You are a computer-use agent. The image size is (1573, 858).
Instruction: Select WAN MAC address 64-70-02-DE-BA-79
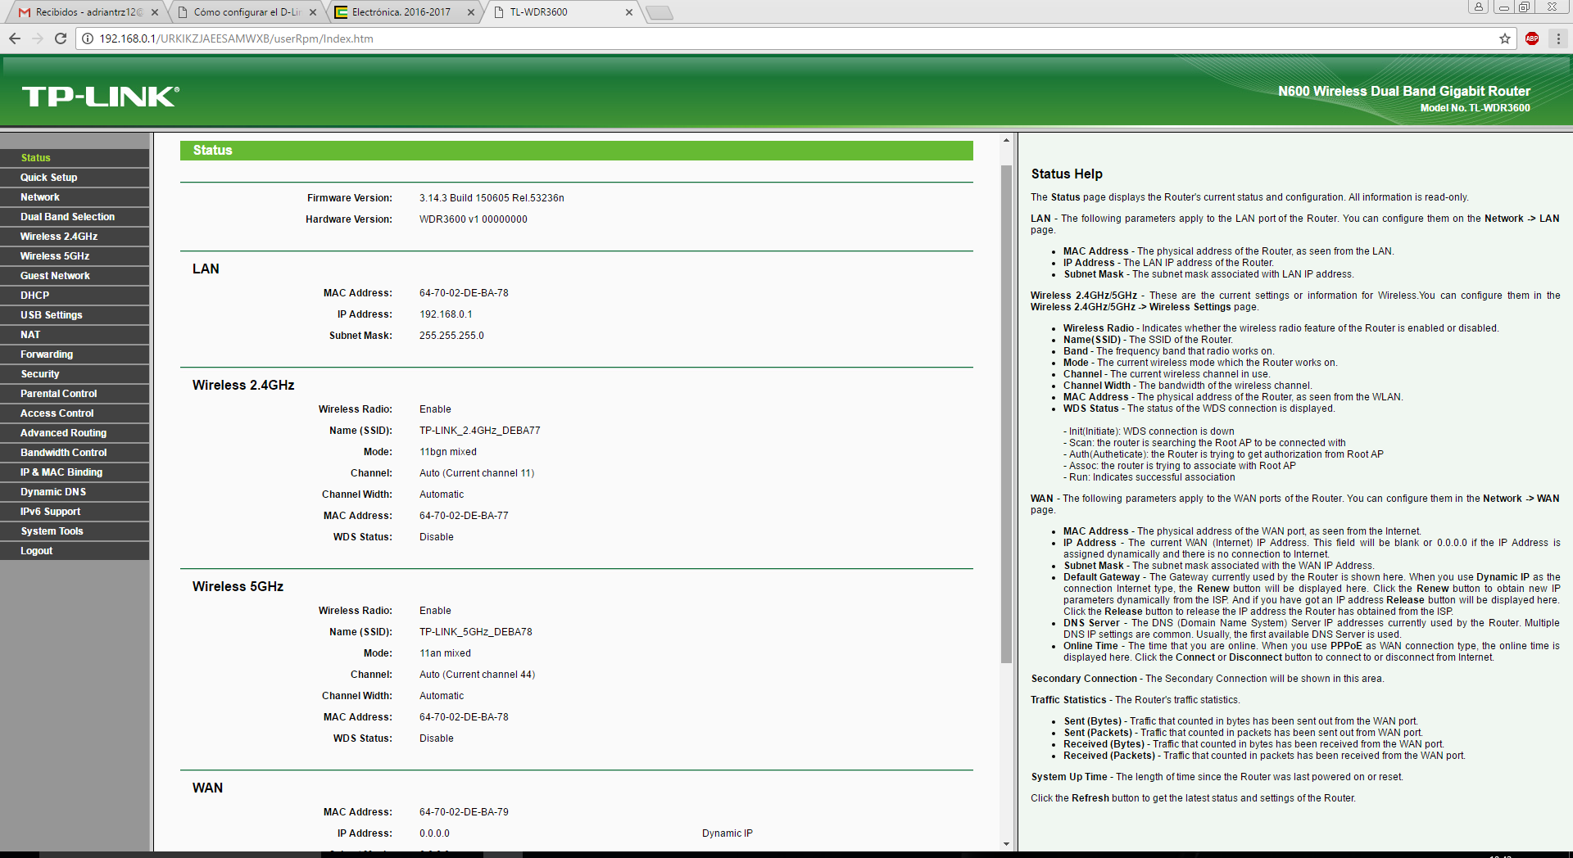point(464,812)
